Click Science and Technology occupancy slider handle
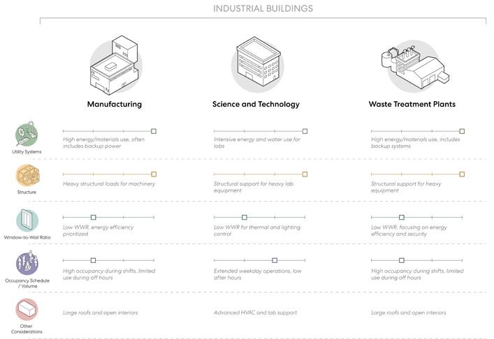Image resolution: width=494 pixels, height=339 pixels. (x=275, y=260)
